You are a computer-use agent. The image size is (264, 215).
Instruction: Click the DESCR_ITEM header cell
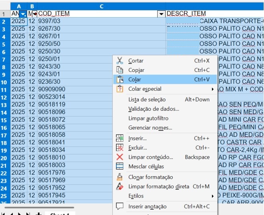point(215,14)
